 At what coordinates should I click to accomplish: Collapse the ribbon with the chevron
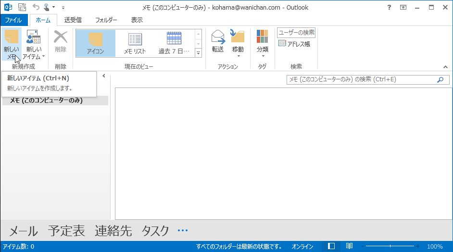[445, 67]
